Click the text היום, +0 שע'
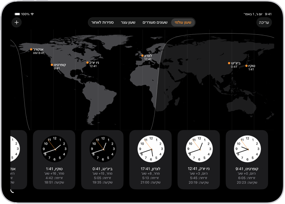This screenshot has height=204, width=285. coord(247,174)
